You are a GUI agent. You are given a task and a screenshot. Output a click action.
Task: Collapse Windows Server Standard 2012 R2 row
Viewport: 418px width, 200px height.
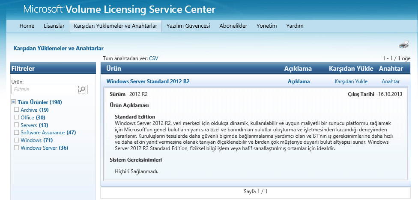[148, 81]
